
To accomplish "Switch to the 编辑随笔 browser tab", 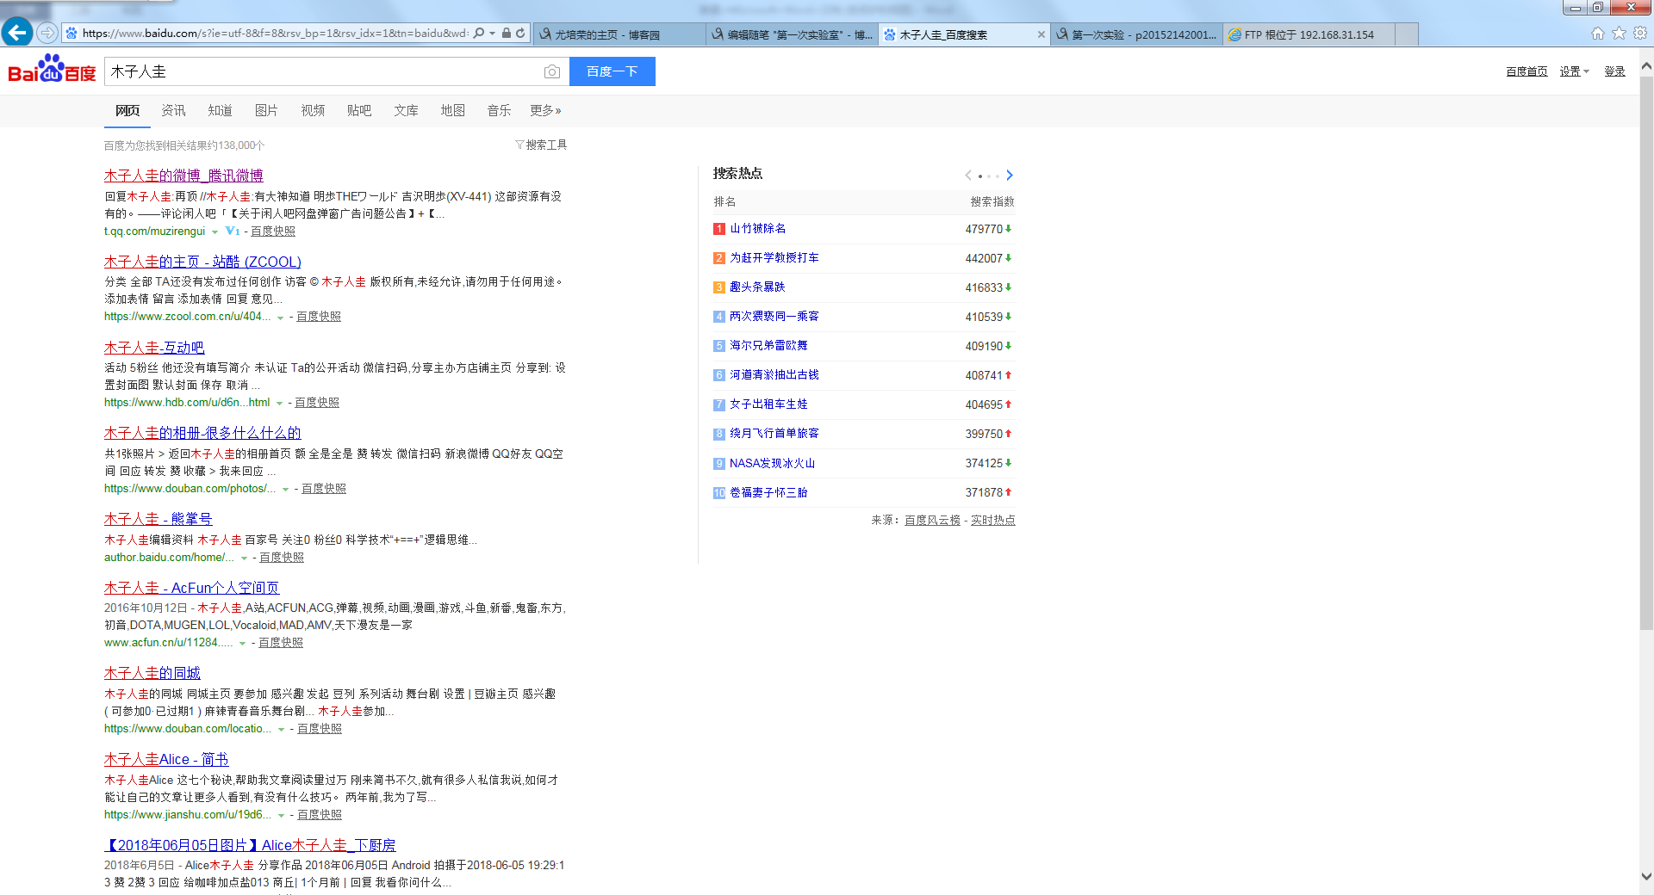I will 793,34.
